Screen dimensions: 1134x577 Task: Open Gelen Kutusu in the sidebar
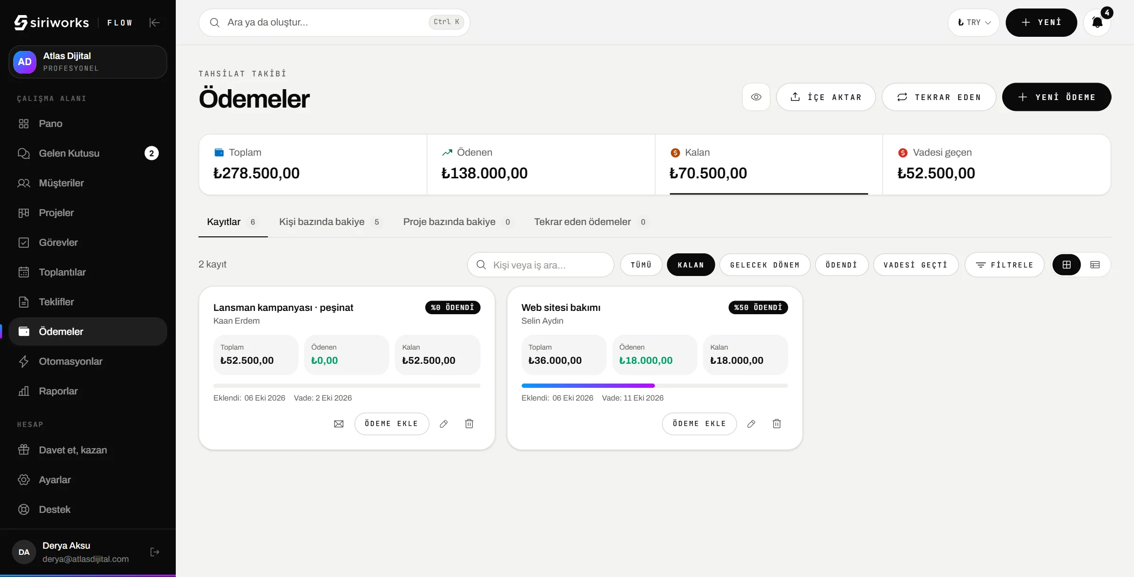pos(88,153)
